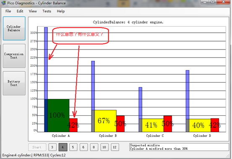The height and width of the screenshot is (159, 232).
Task: Toggle the selected 4 cylinder button
Action: pos(63,147)
